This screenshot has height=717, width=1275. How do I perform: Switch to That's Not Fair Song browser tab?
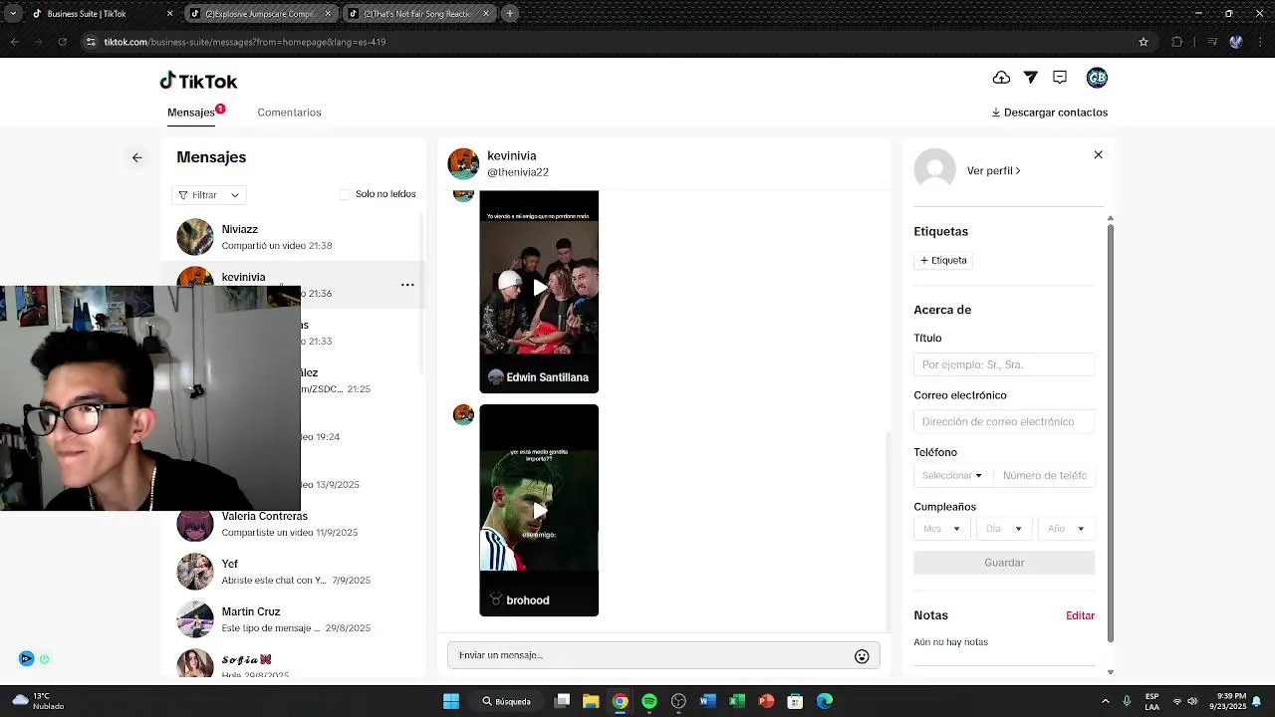(420, 14)
